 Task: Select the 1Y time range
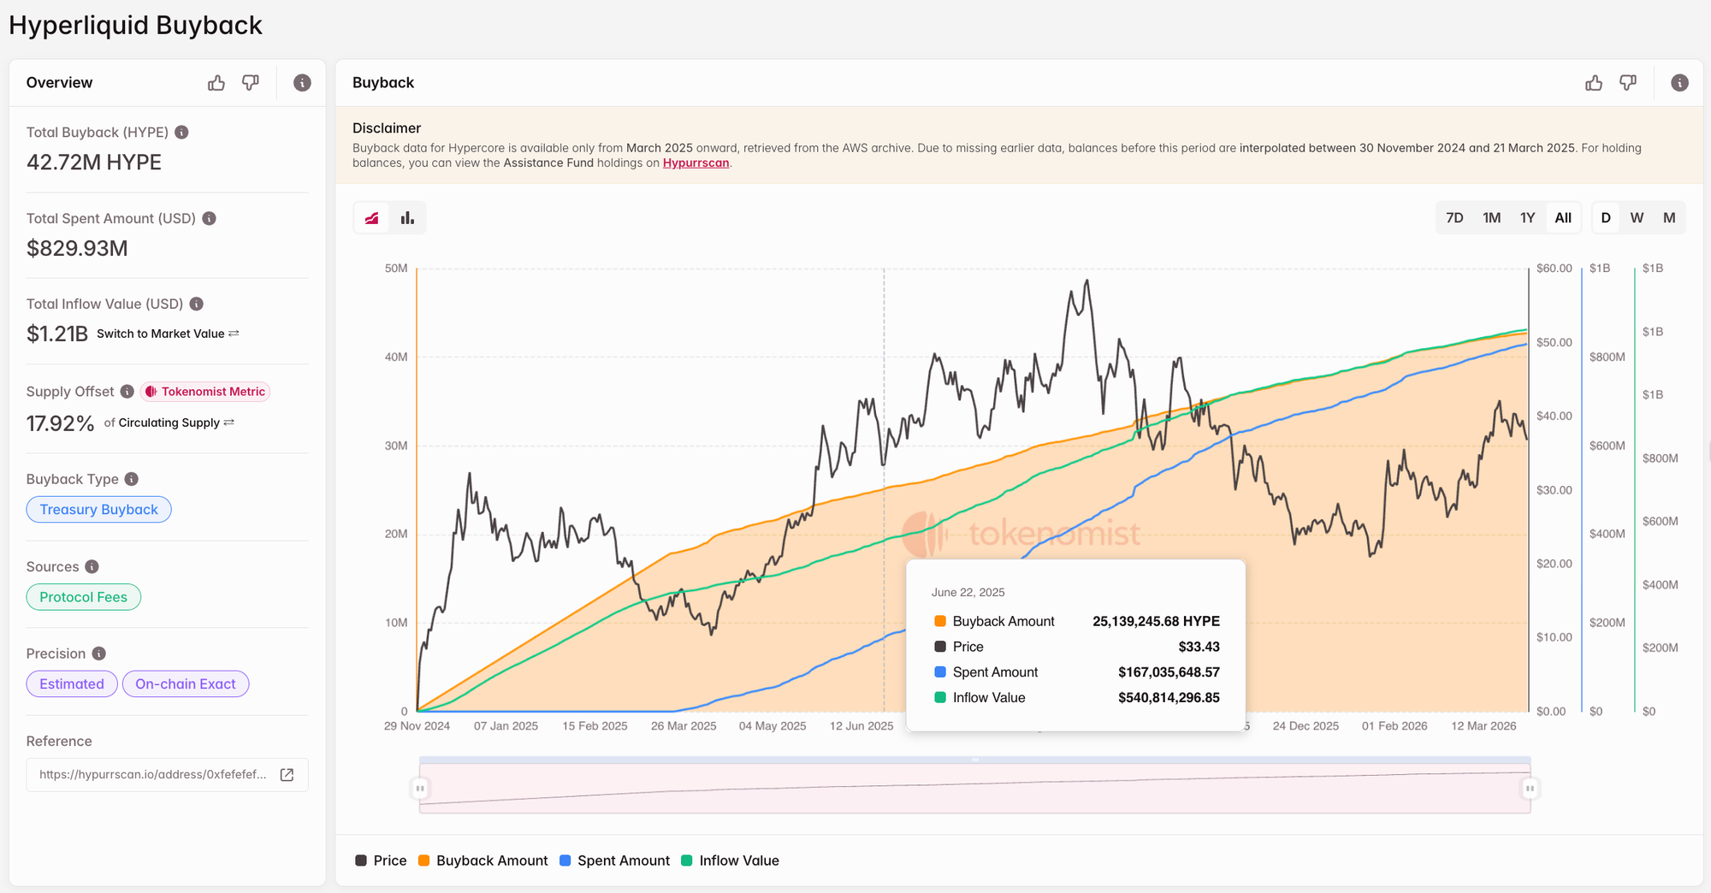(1527, 218)
